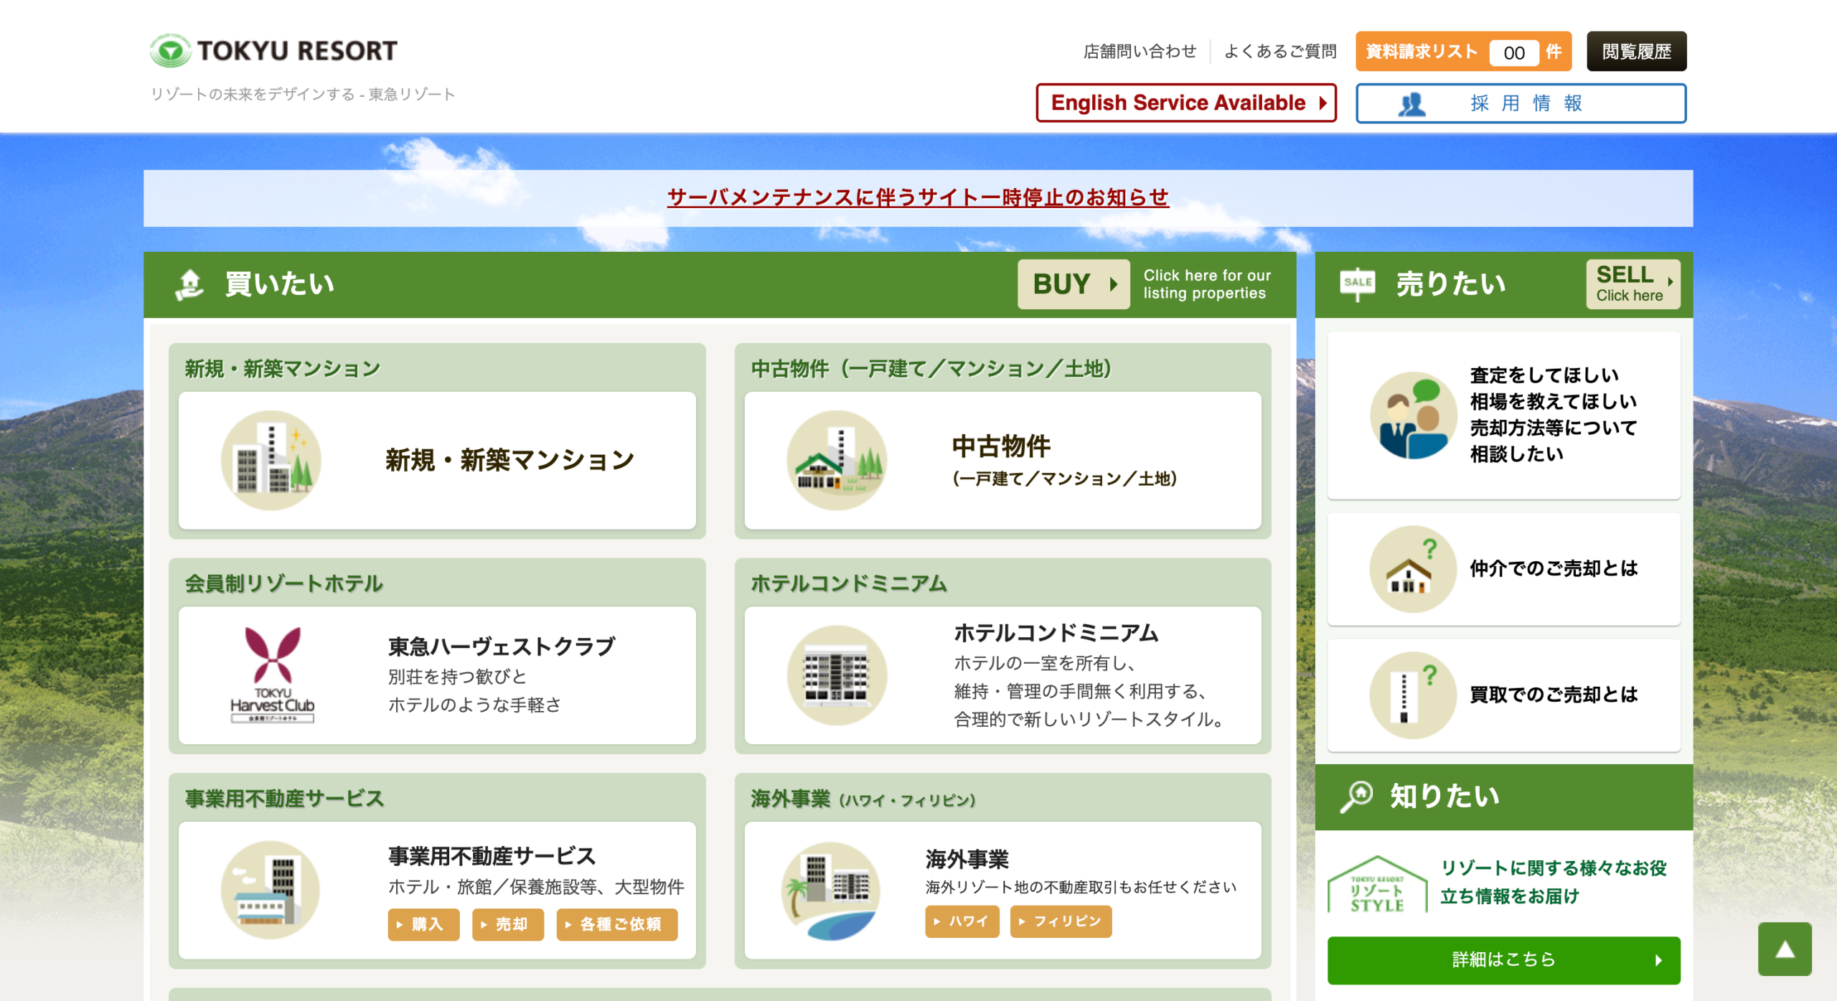Open 閲覧履歴 button

tap(1636, 52)
